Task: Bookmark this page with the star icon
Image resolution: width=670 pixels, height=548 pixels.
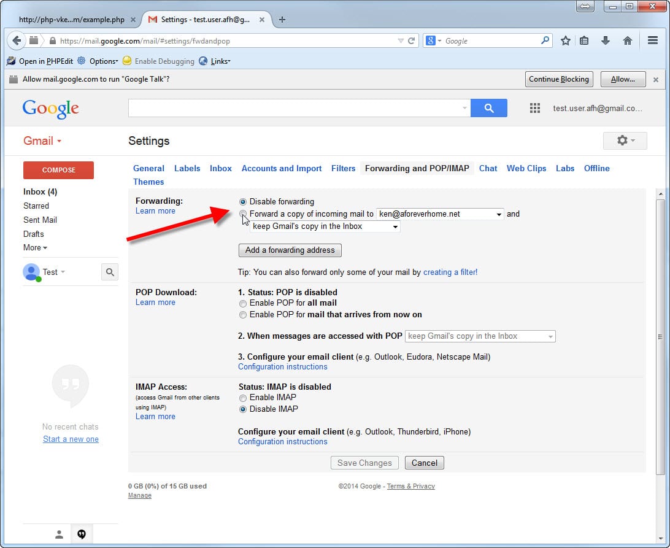Action: (565, 41)
